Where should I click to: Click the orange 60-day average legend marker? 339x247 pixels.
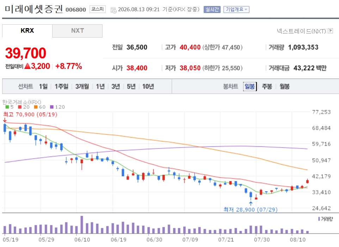(x=36, y=107)
